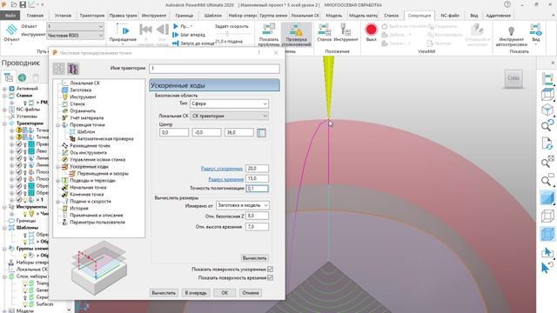557x313 pixels.
Task: Click Запуск до конца run-to-end button
Action: 192,43
